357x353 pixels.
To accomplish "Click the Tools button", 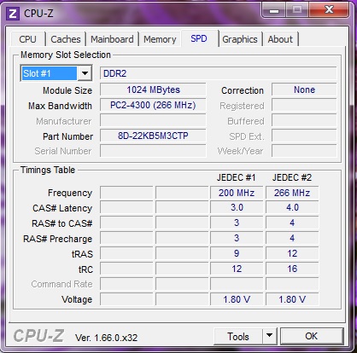I will [238, 337].
